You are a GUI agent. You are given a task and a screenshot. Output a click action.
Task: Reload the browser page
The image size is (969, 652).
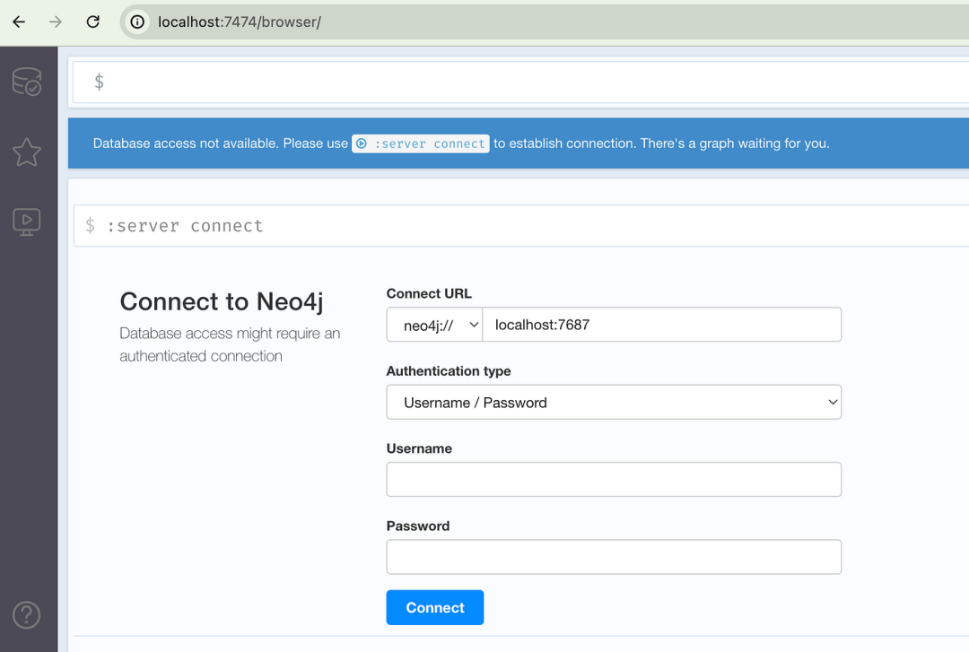point(92,22)
